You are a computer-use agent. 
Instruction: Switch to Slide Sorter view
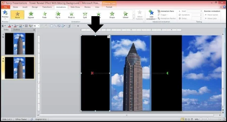pyautogui.click(x=186, y=119)
